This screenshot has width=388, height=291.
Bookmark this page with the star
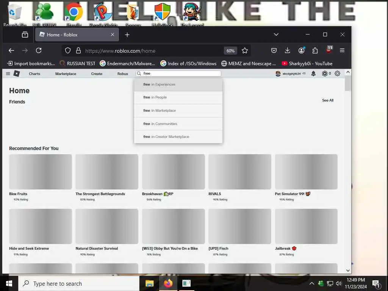click(x=245, y=51)
